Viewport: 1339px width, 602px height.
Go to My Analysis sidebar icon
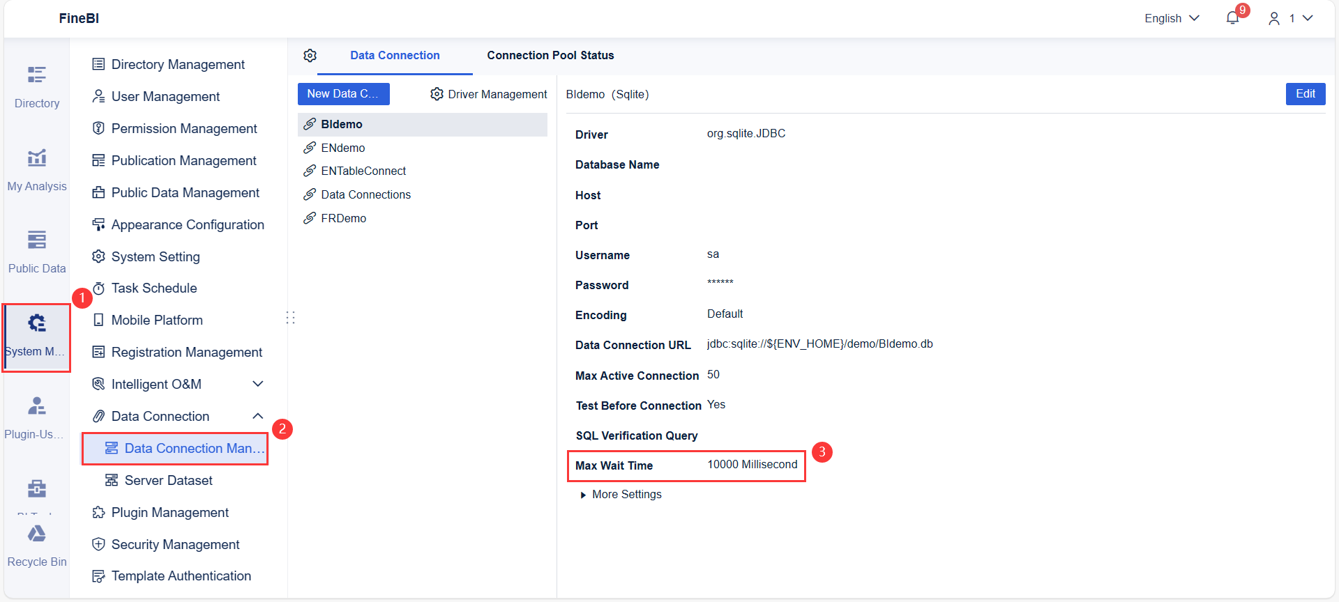point(37,158)
